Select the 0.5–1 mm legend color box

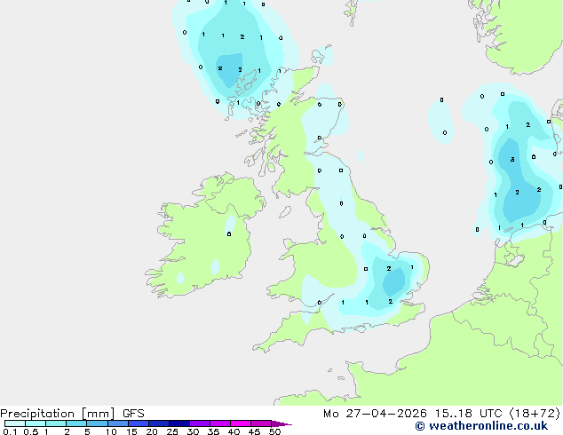pos(36,423)
